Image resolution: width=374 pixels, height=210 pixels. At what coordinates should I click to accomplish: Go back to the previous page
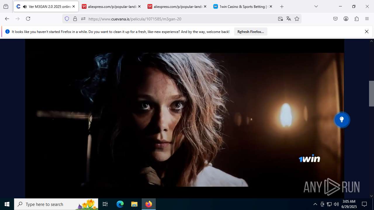(7, 19)
